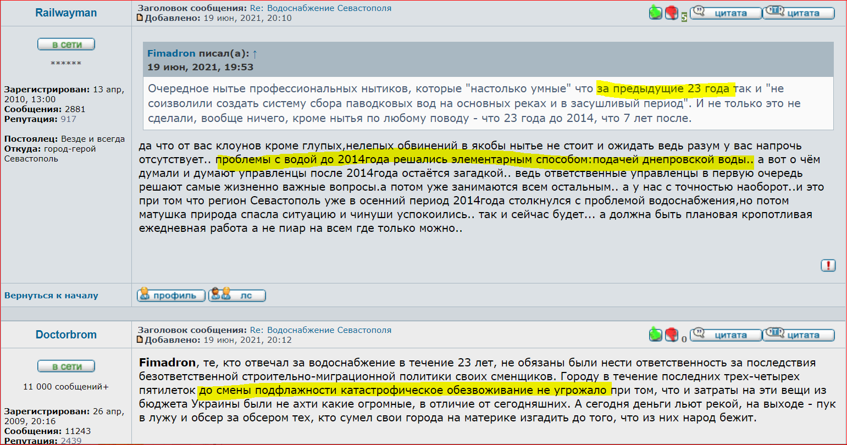The width and height of the screenshot is (847, 445).
Task: Open the Doctorbrom username link
Action: (66, 335)
